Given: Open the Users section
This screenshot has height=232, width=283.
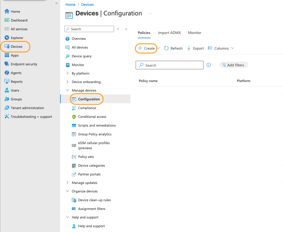Looking at the screenshot, I should click(x=15, y=90).
